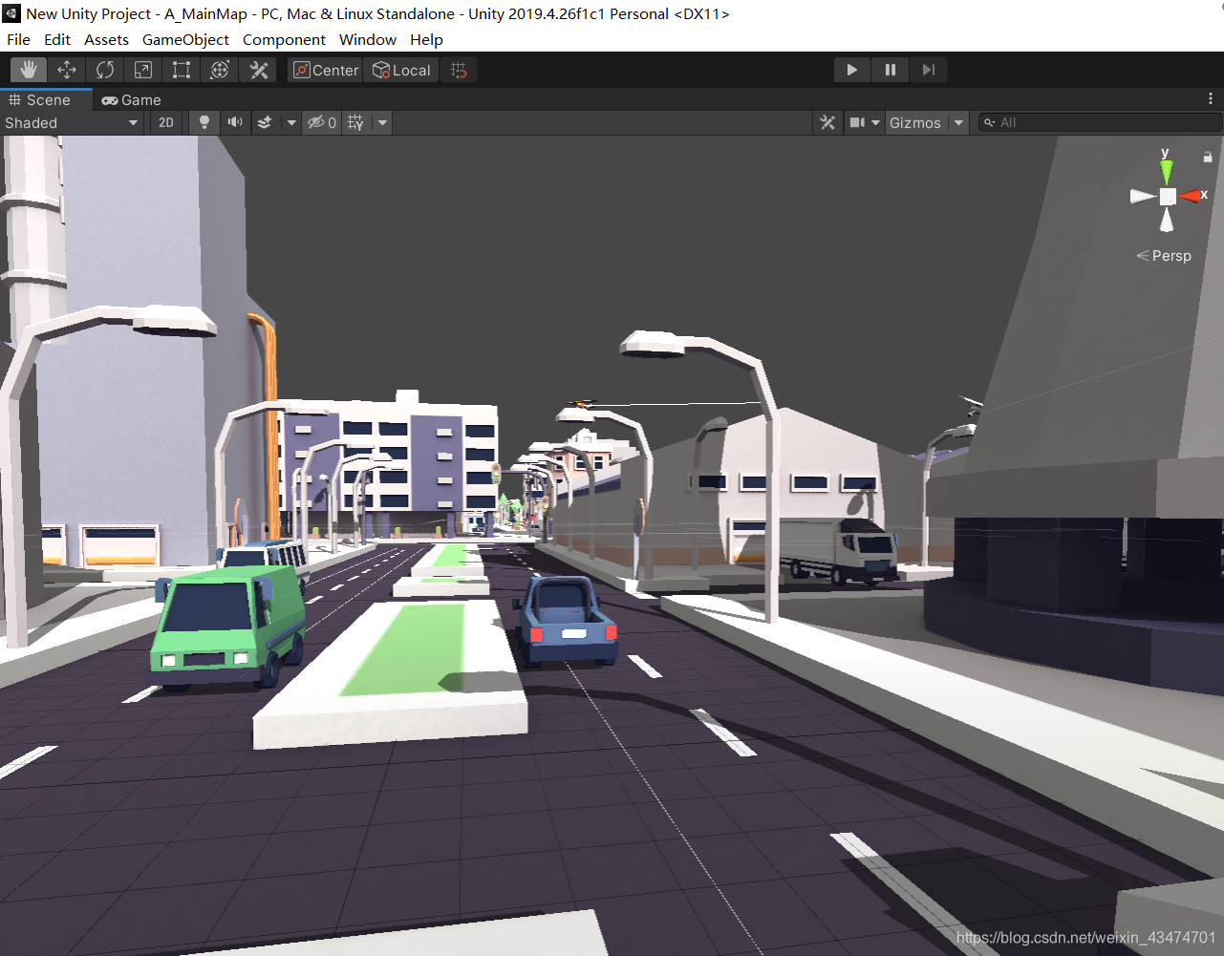Toggle scene view grid
The width and height of the screenshot is (1224, 956).
click(x=355, y=122)
